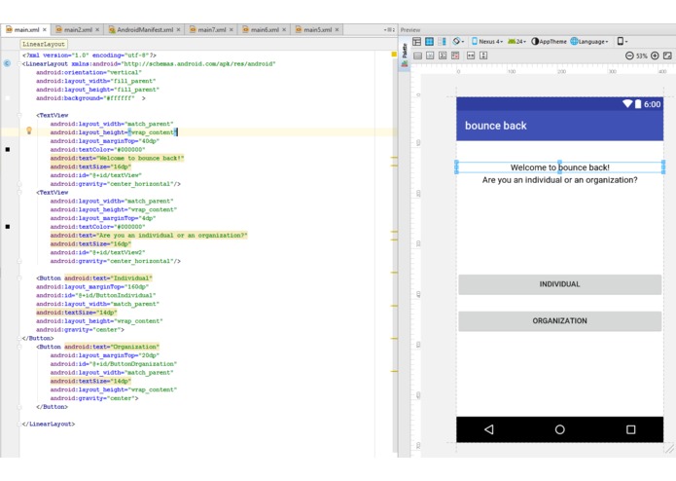Click the Preview panel title

point(410,30)
